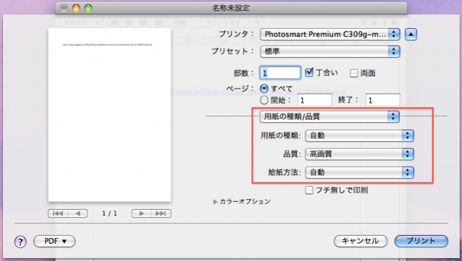Open the 品質 高画質 quality dropdown

tap(360, 154)
